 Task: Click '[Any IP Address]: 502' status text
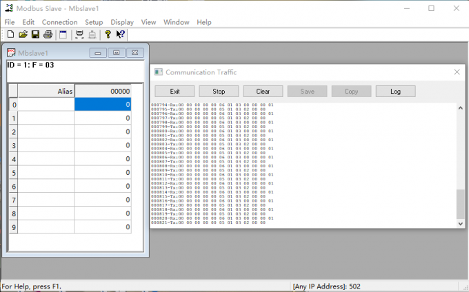[327, 286]
